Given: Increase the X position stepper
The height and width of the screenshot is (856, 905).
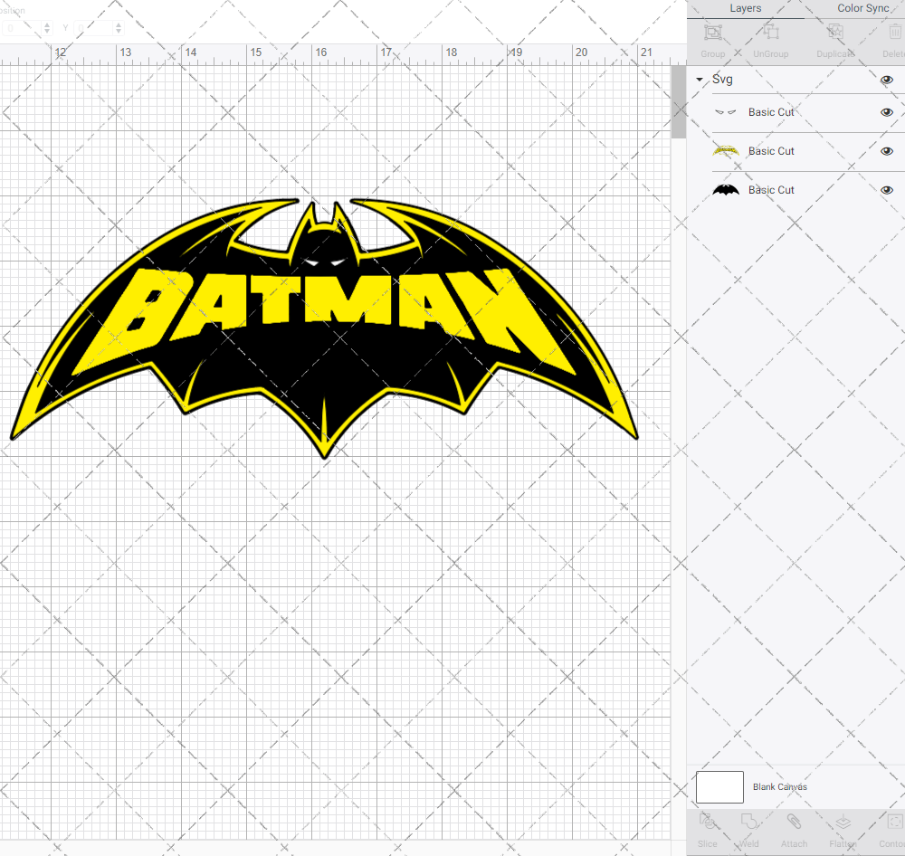Looking at the screenshot, I should point(47,24).
